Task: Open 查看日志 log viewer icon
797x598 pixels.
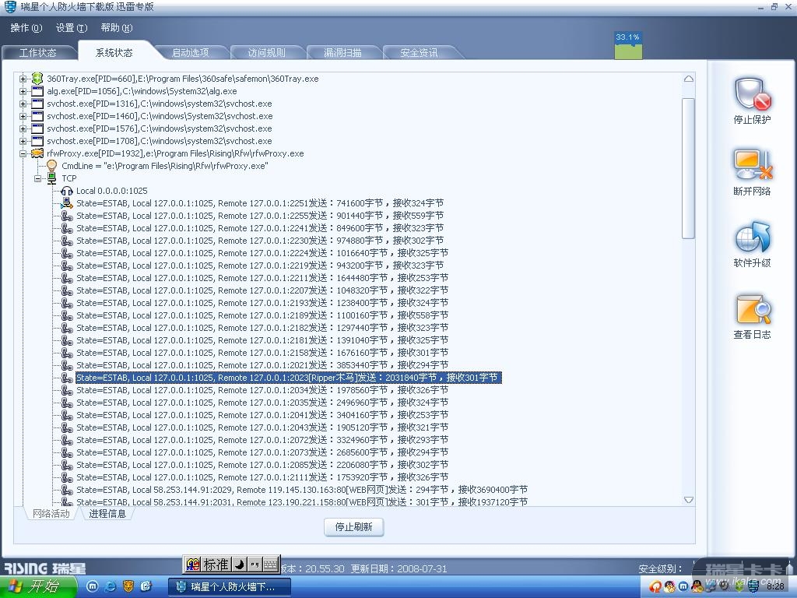Action: tap(753, 309)
